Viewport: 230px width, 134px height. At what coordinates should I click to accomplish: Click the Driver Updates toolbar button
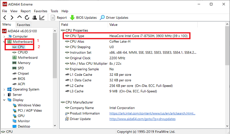(114, 18)
